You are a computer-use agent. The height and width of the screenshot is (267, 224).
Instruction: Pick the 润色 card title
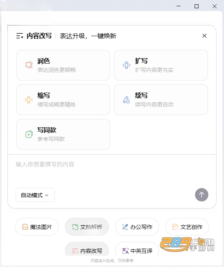click(43, 61)
